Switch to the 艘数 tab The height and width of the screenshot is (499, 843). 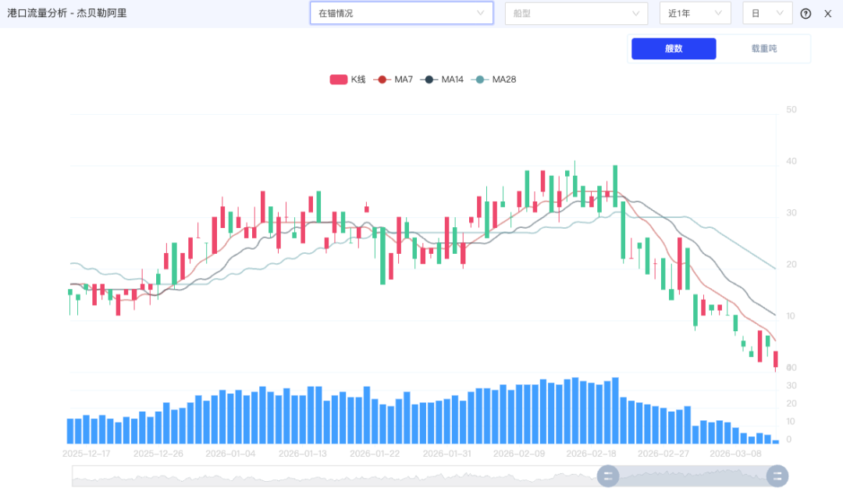click(674, 48)
